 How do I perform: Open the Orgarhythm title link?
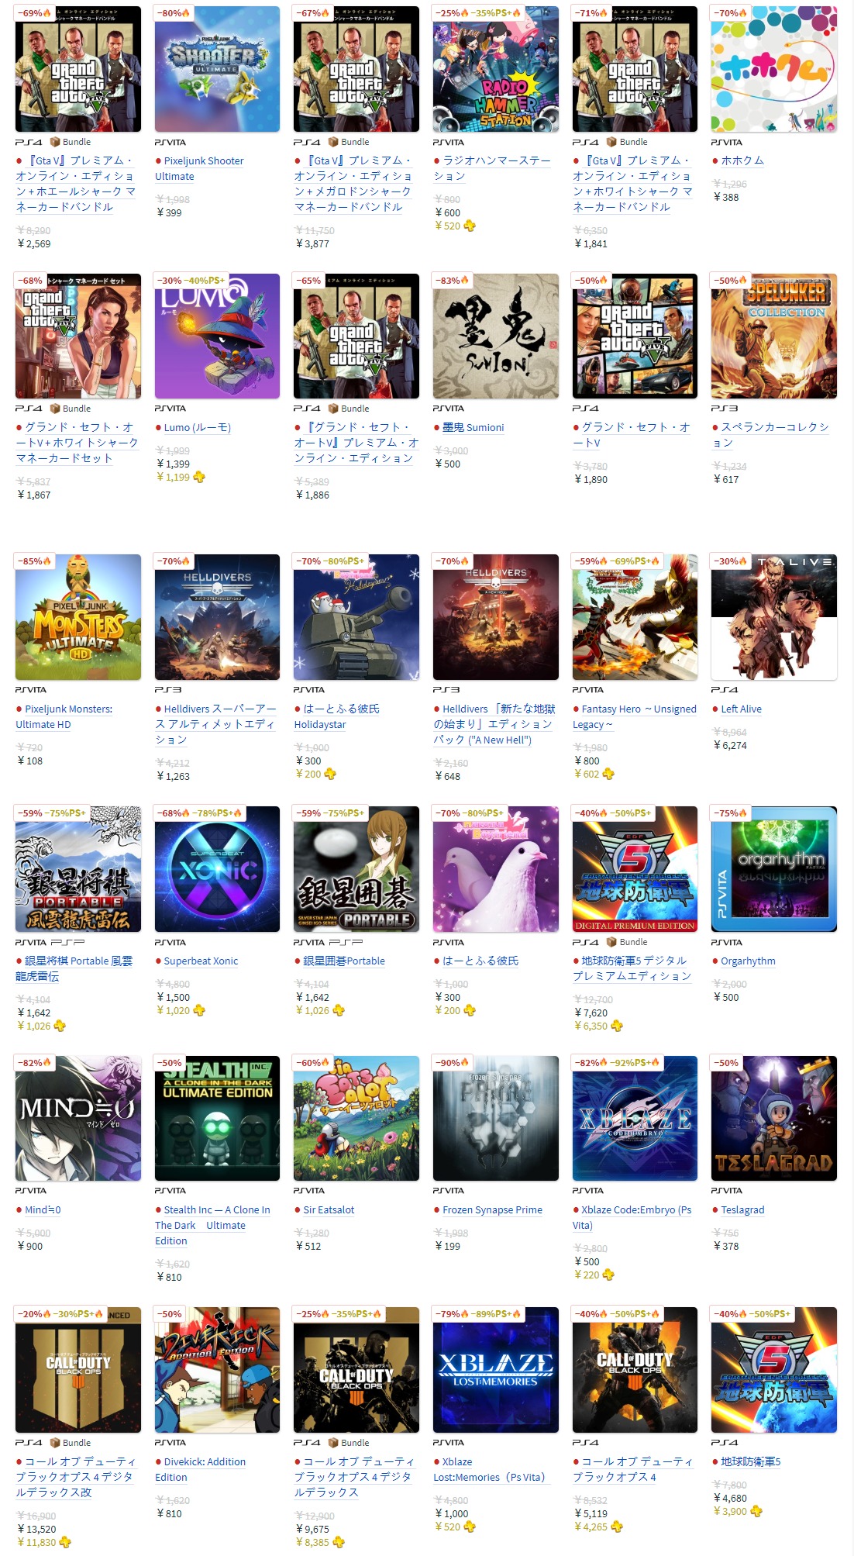coord(748,961)
